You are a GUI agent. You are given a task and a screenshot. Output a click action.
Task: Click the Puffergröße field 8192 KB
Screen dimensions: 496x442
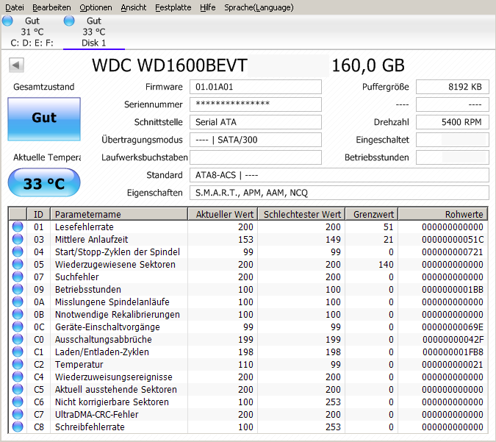coord(453,87)
